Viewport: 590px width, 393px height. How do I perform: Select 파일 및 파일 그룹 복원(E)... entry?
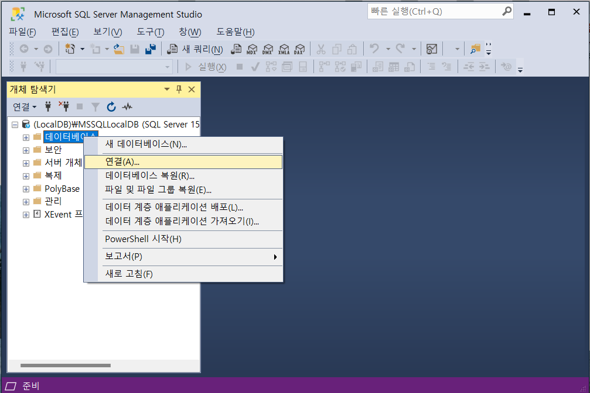183,189
